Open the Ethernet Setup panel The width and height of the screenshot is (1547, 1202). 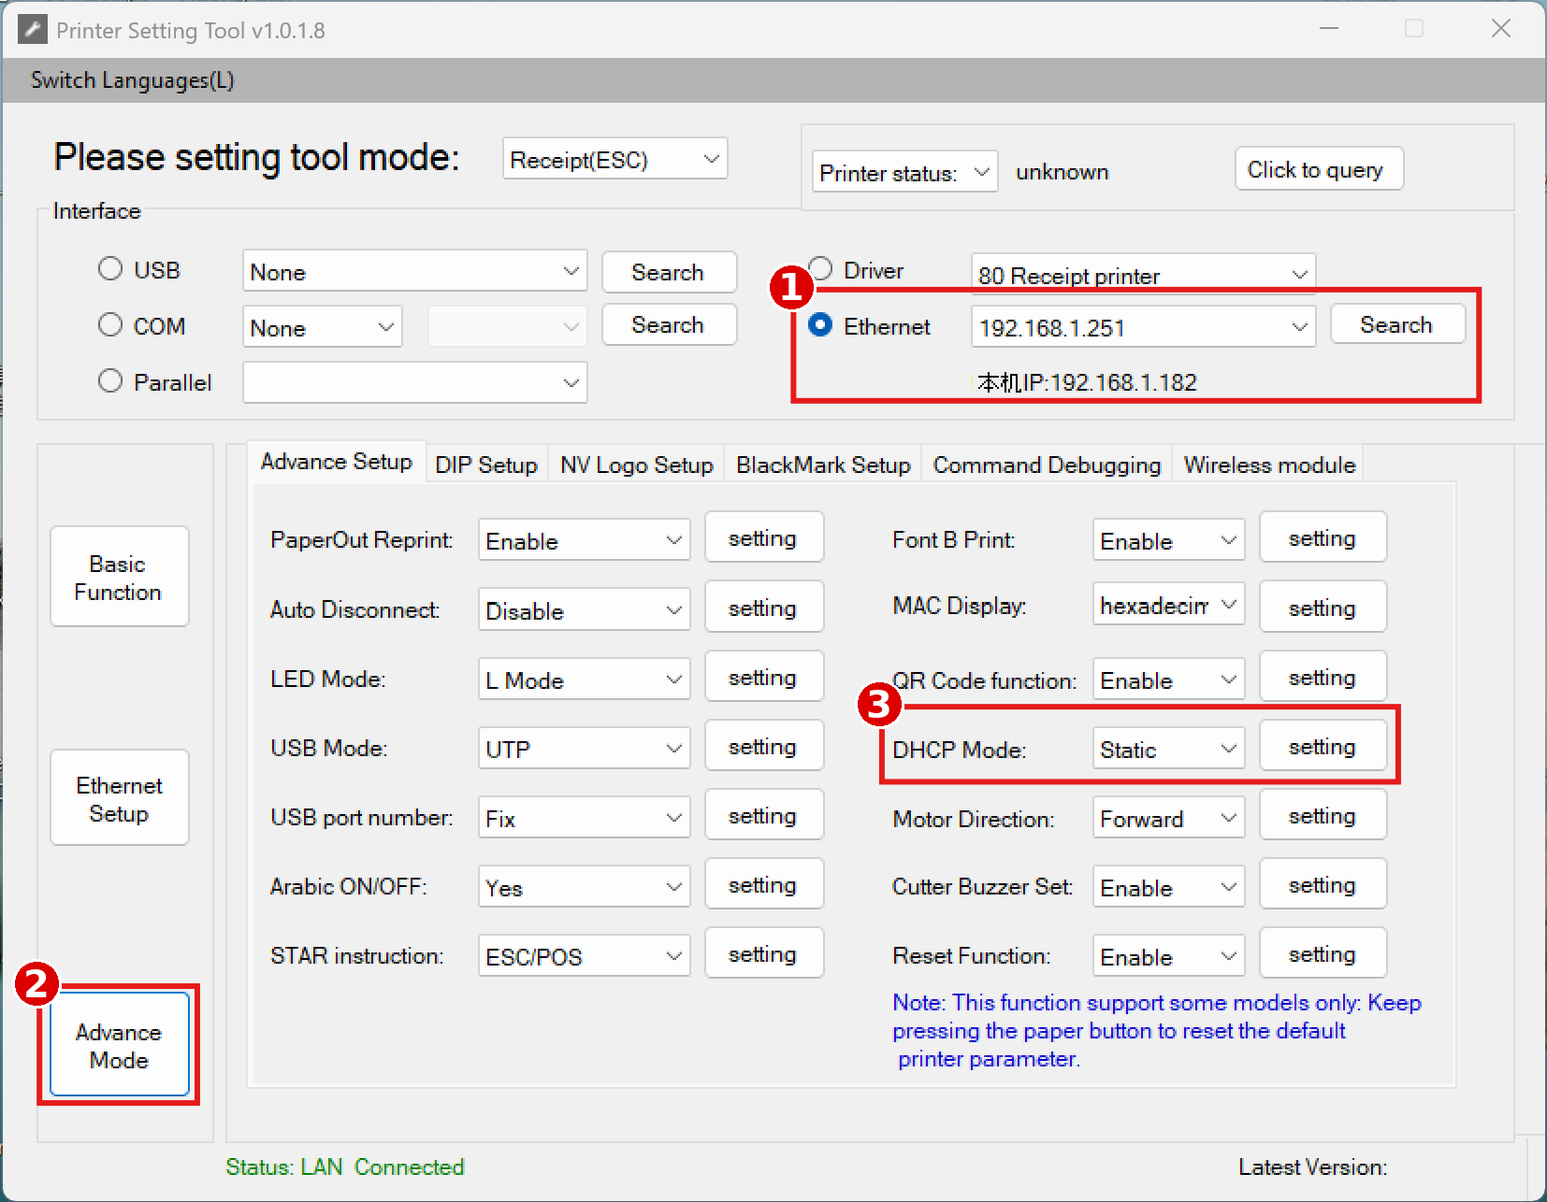[120, 798]
